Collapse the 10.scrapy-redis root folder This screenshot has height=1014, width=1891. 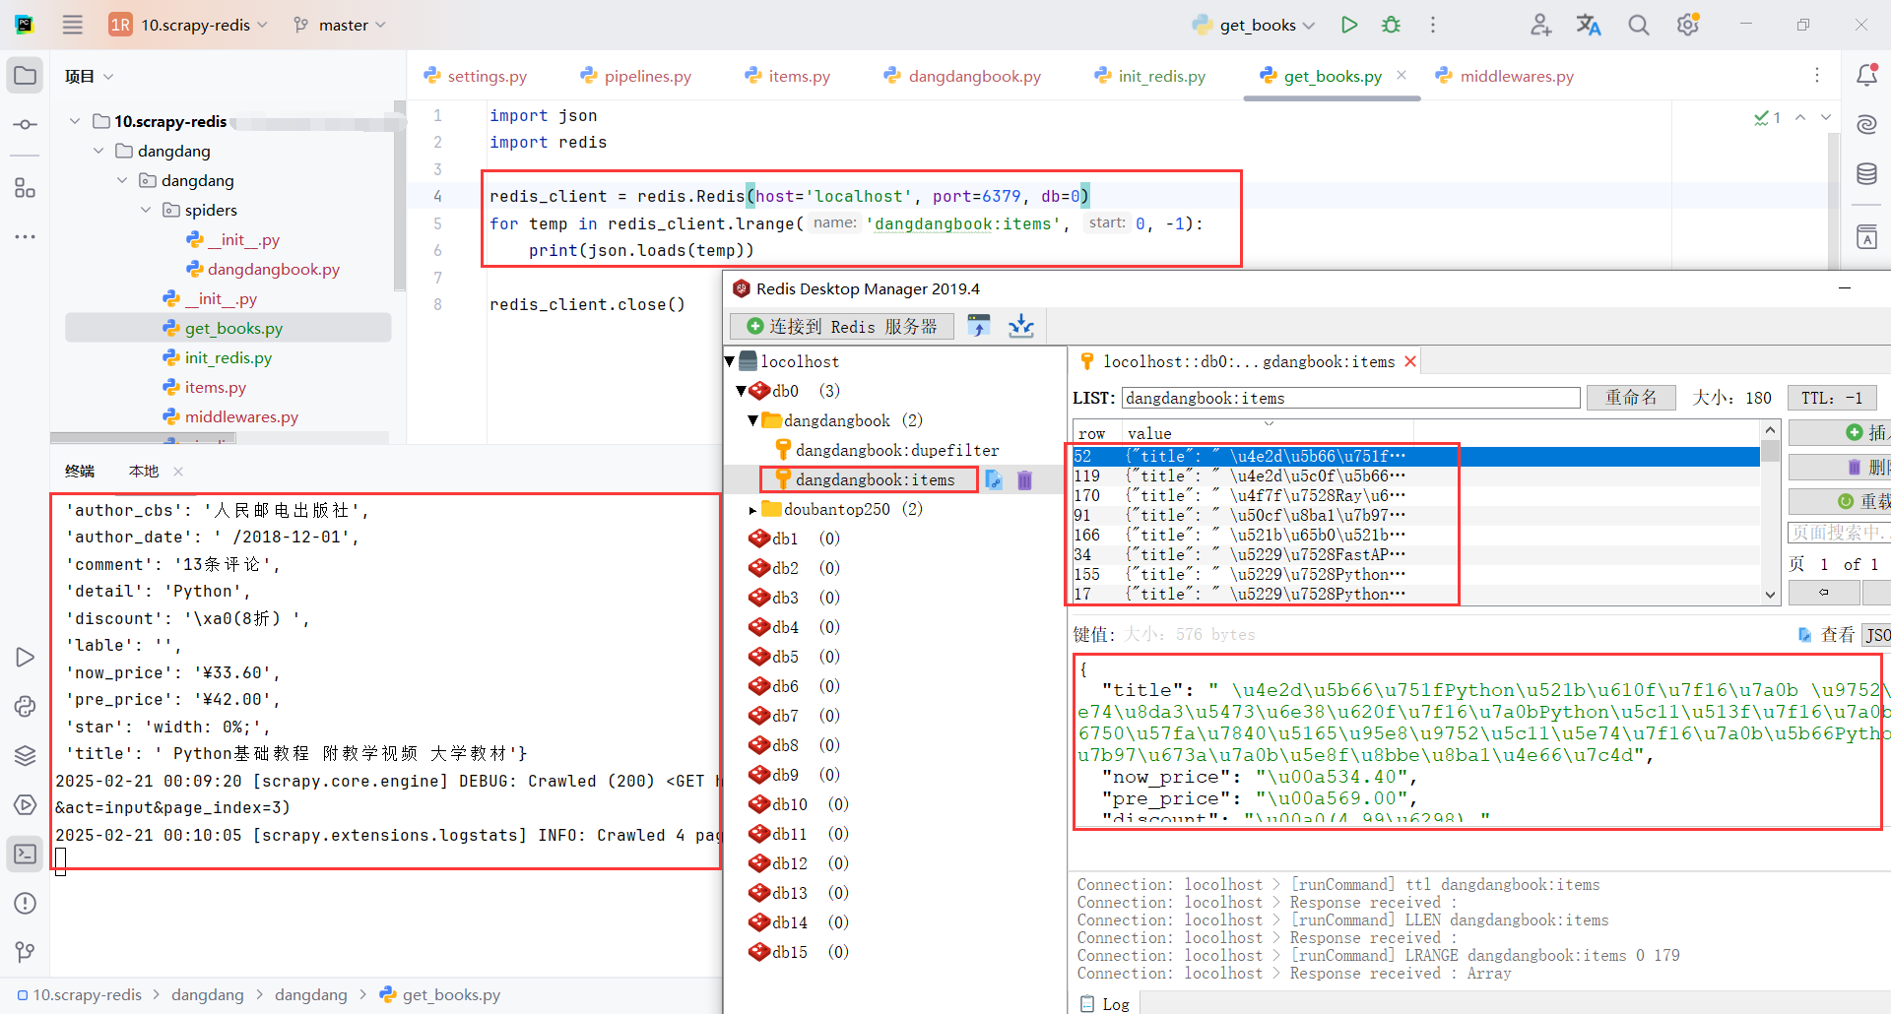[x=75, y=121]
